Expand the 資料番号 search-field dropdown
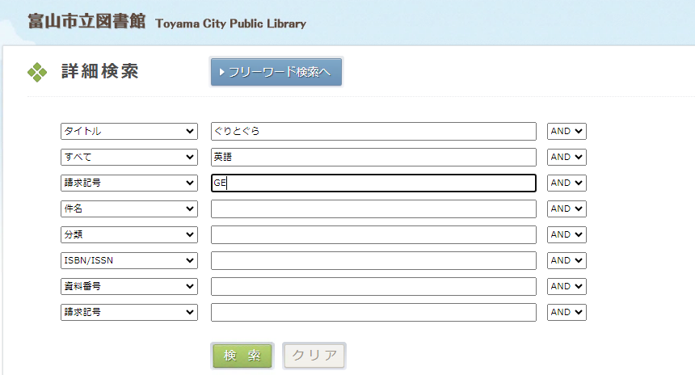This screenshot has height=375, width=695. [129, 286]
